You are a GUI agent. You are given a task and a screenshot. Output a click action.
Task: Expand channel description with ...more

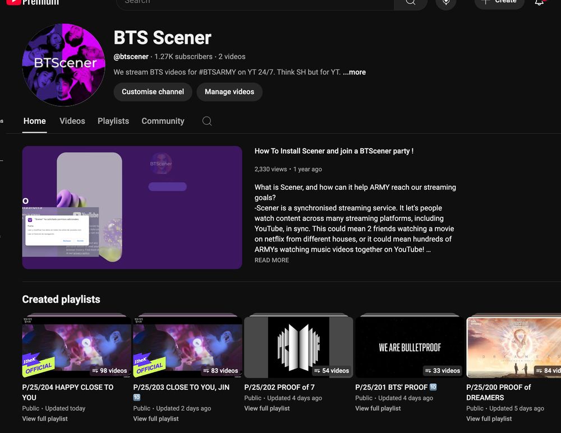click(354, 72)
